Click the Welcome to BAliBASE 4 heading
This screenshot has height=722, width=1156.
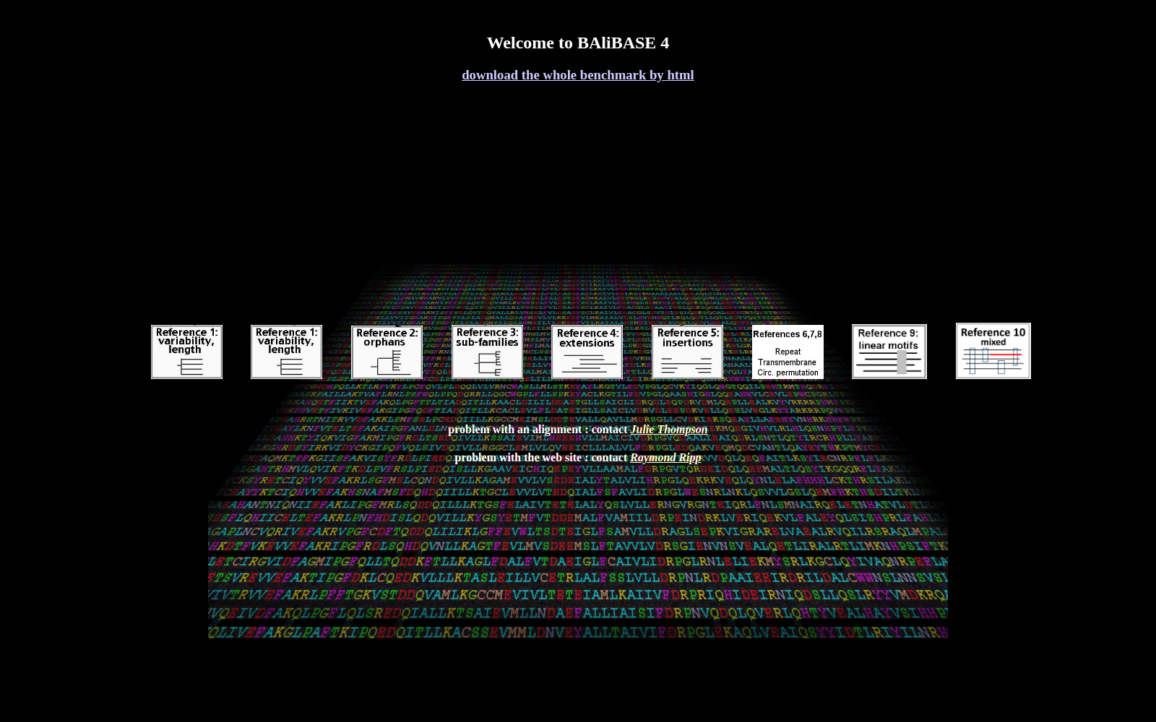click(x=578, y=43)
